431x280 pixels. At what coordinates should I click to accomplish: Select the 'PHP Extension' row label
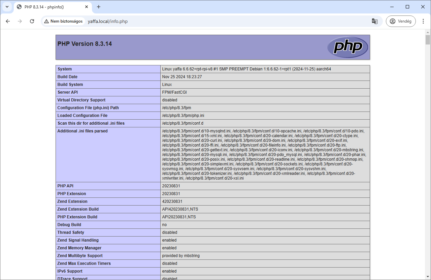click(72, 194)
